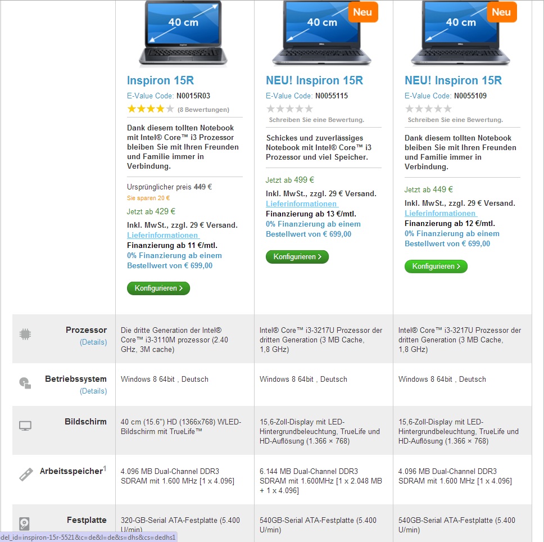This screenshot has height=542, width=544.
Task: Click Finanzierung ab 13 €/mtl. text
Action: click(311, 214)
